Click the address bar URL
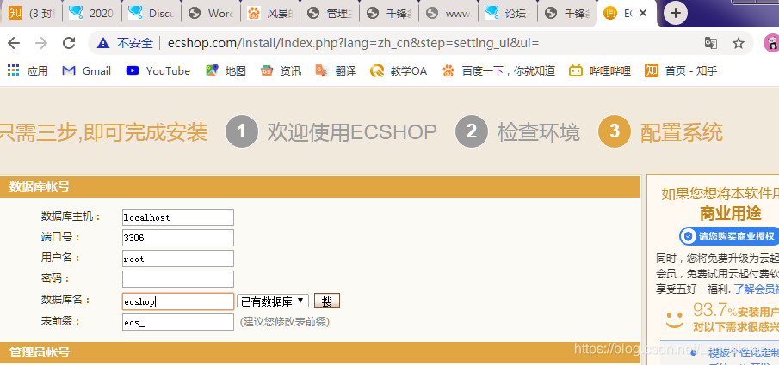Viewport: 779px width, 365px height. pos(353,43)
